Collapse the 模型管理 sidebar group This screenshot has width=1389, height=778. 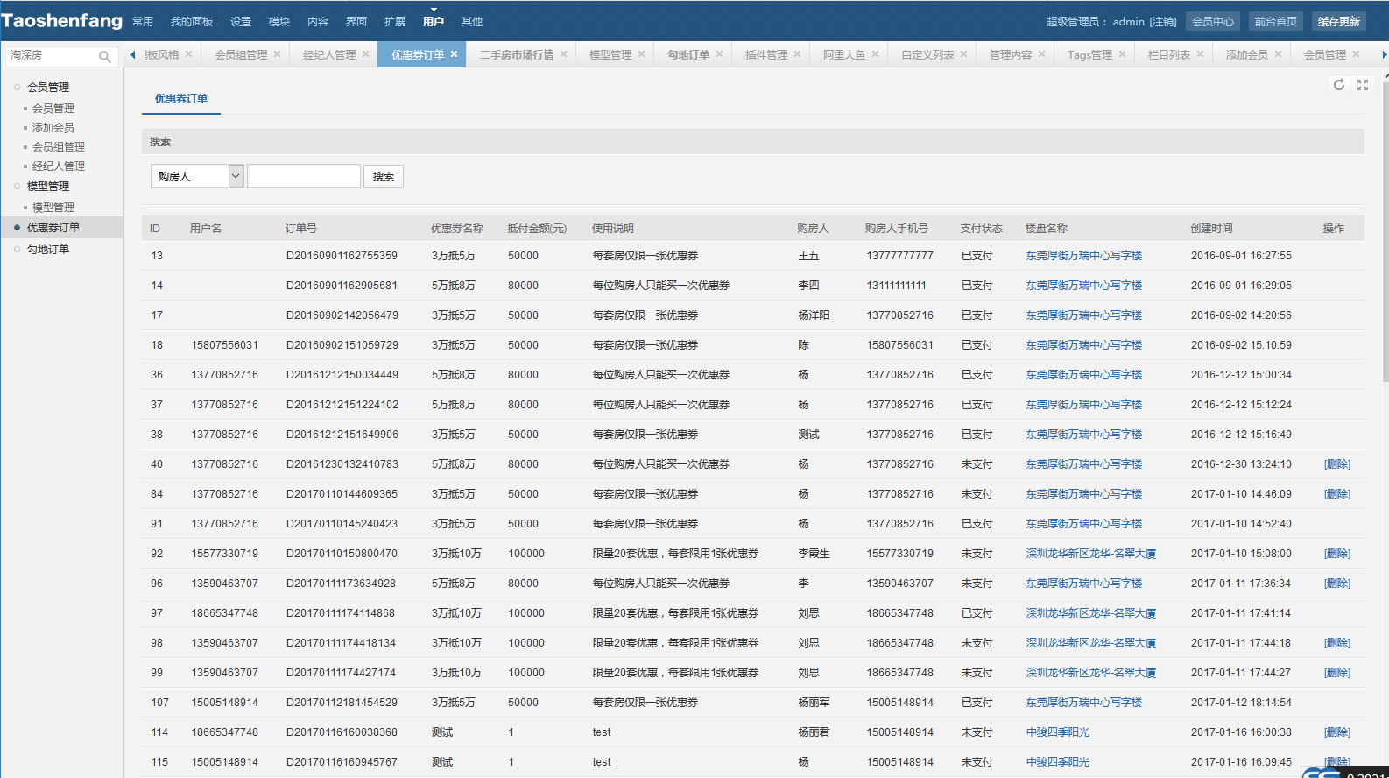click(47, 187)
